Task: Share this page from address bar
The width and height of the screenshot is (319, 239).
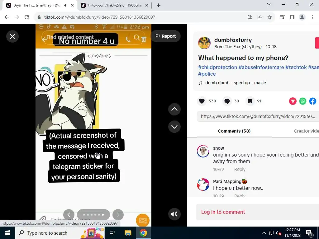Action: [x=260, y=17]
